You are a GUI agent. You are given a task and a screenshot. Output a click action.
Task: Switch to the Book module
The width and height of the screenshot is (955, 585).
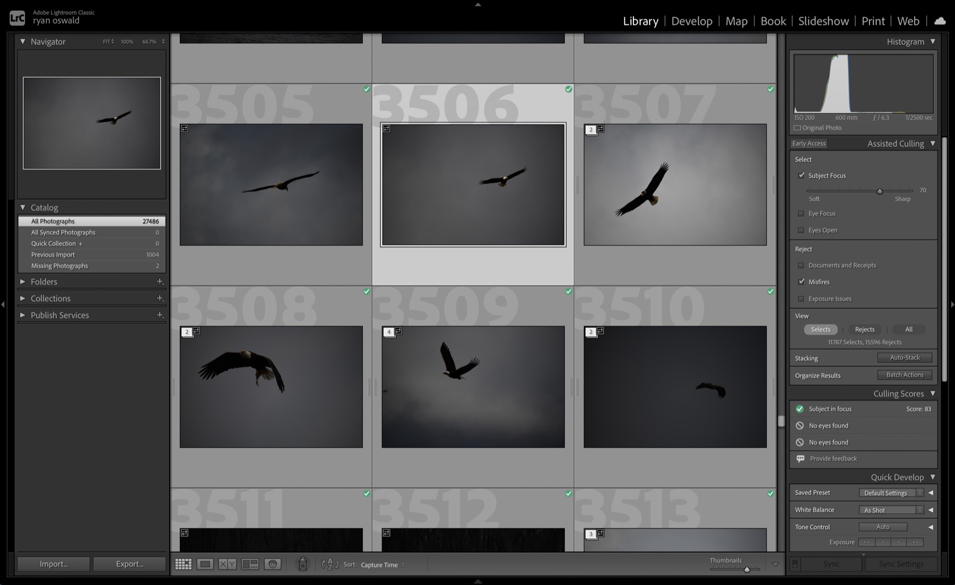[773, 21]
